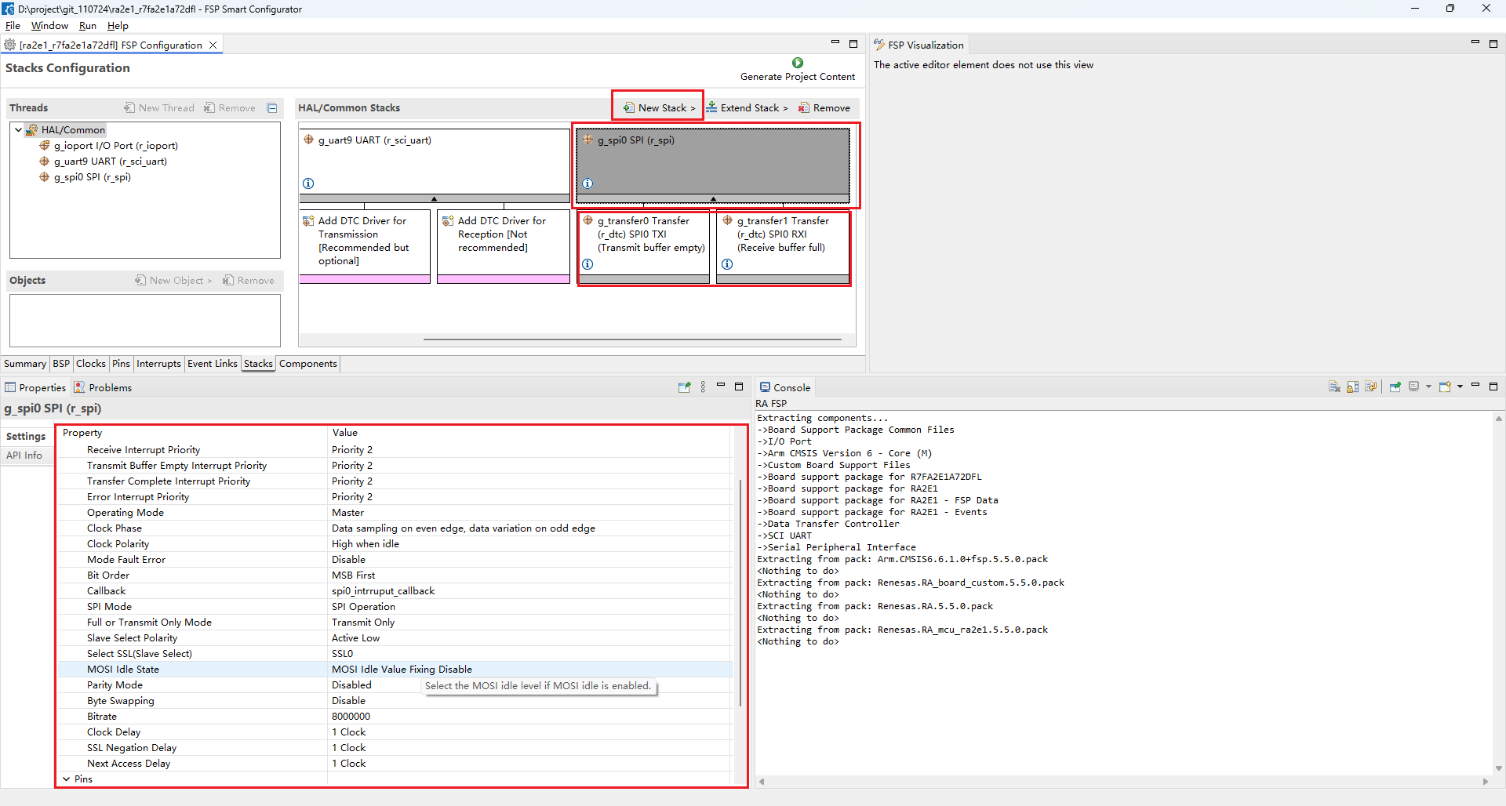
Task: Click the Properties table vertical scrollbar
Action: (x=740, y=592)
